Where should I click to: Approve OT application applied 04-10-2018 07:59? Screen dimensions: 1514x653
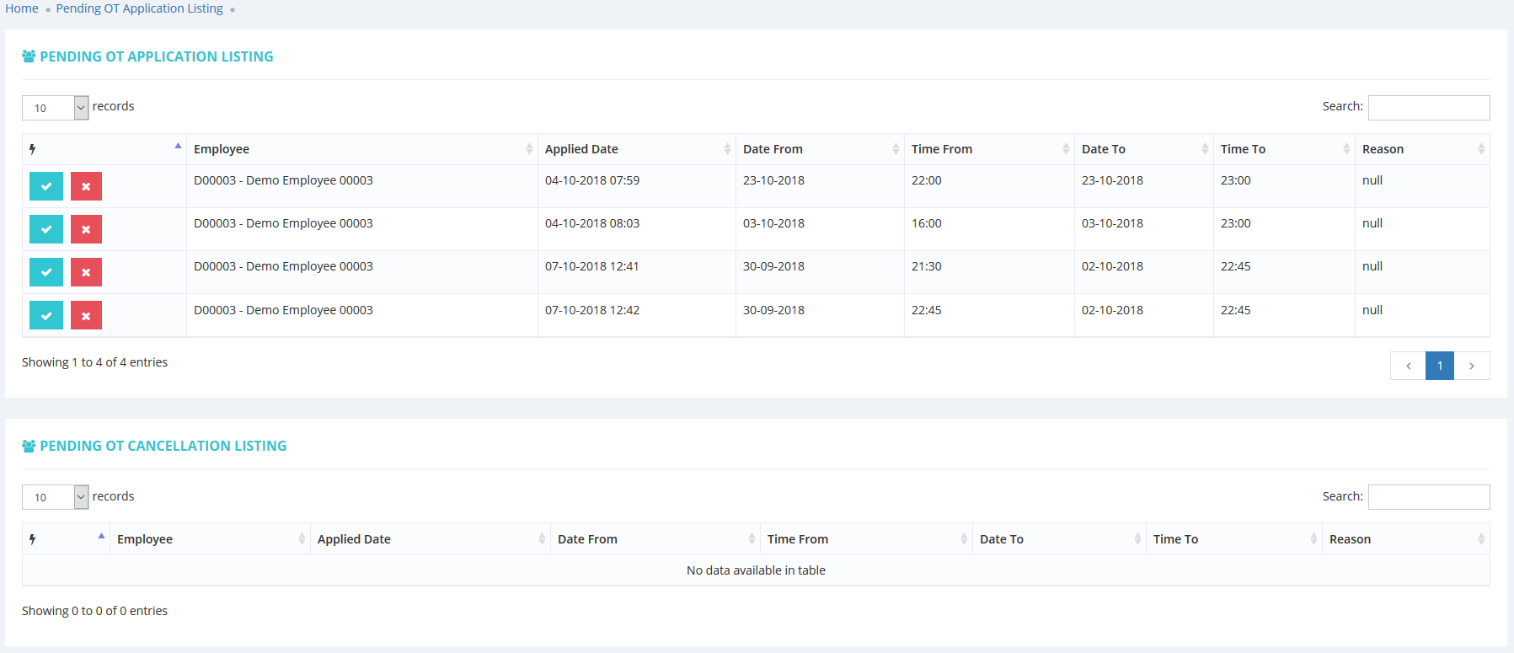coord(46,186)
